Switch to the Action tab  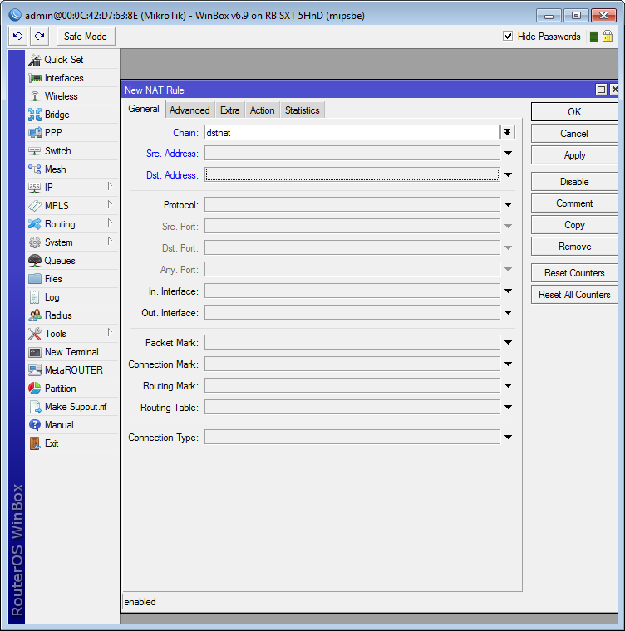pyautogui.click(x=263, y=110)
